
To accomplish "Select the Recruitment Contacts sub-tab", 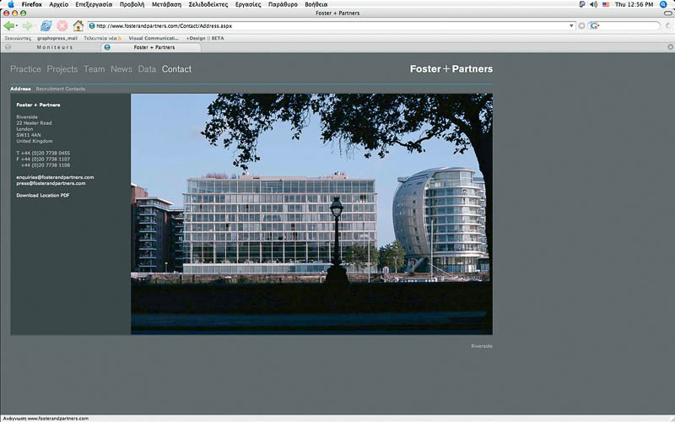I will 61,89.
